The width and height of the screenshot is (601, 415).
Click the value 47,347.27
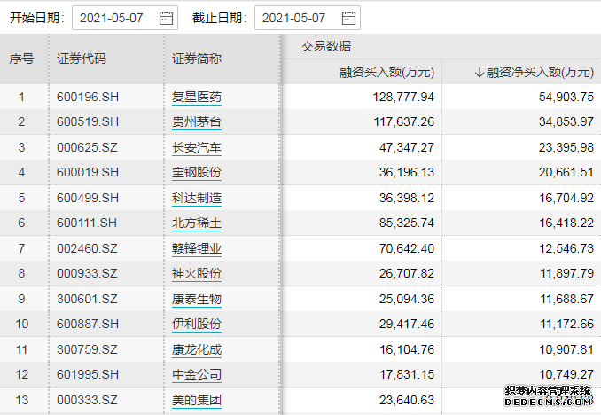click(x=407, y=147)
